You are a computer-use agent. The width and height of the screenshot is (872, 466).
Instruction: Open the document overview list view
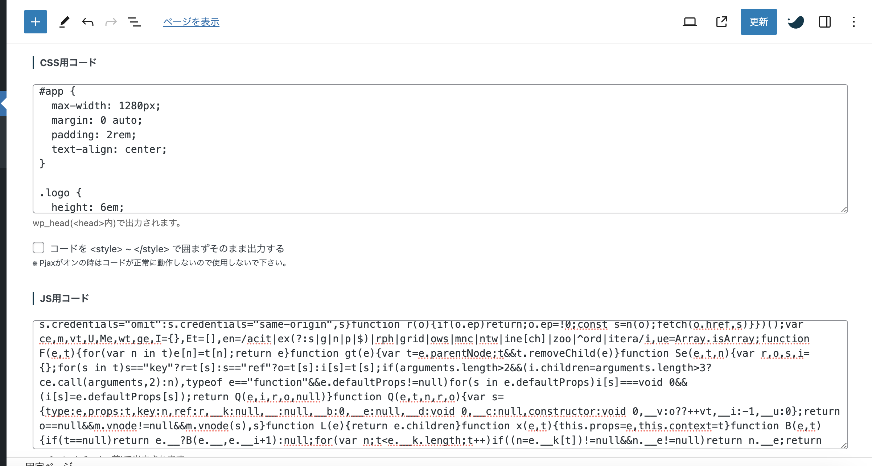click(134, 22)
